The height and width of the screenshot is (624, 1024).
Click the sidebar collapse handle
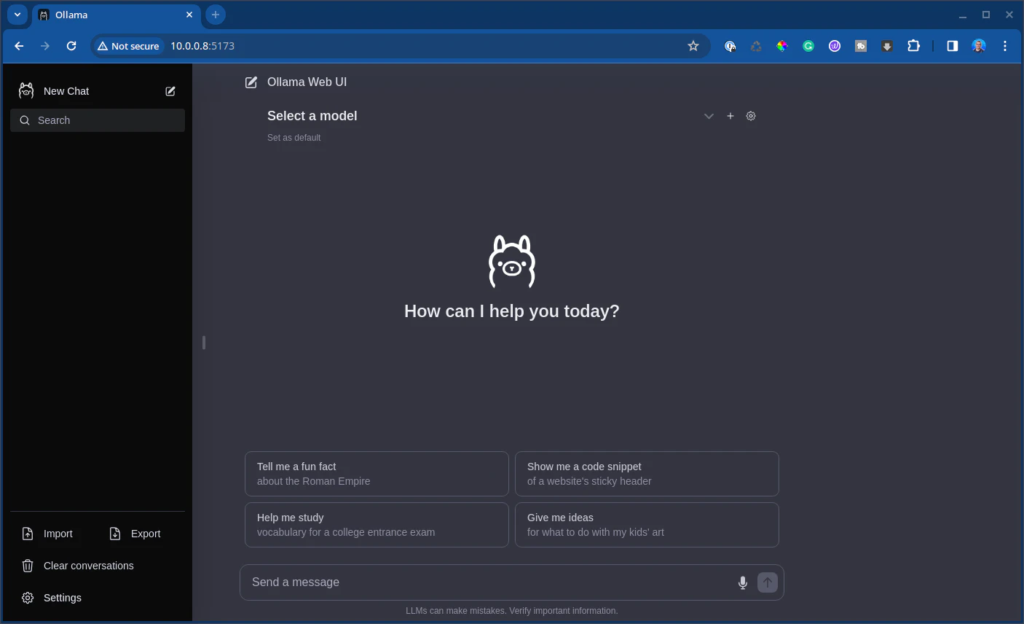(x=204, y=342)
